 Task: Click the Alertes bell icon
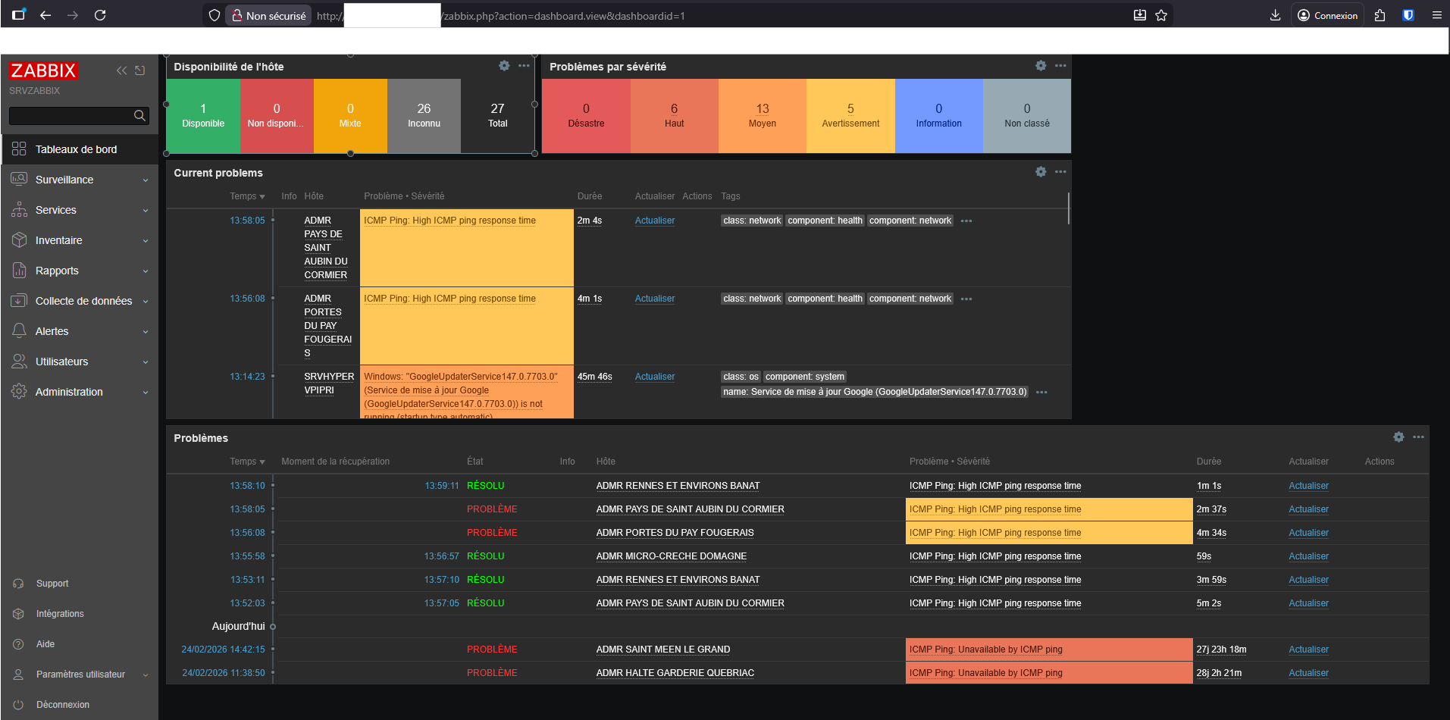19,330
